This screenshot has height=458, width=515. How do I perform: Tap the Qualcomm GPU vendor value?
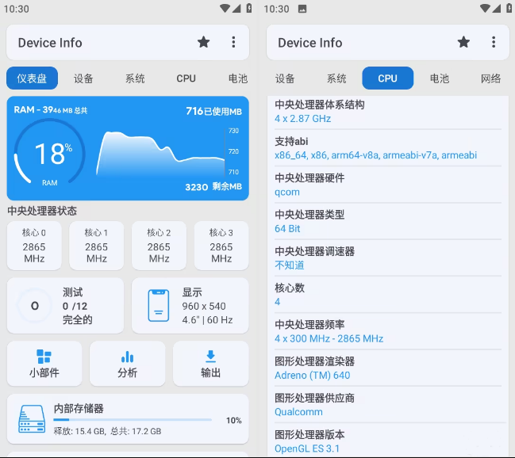click(298, 412)
